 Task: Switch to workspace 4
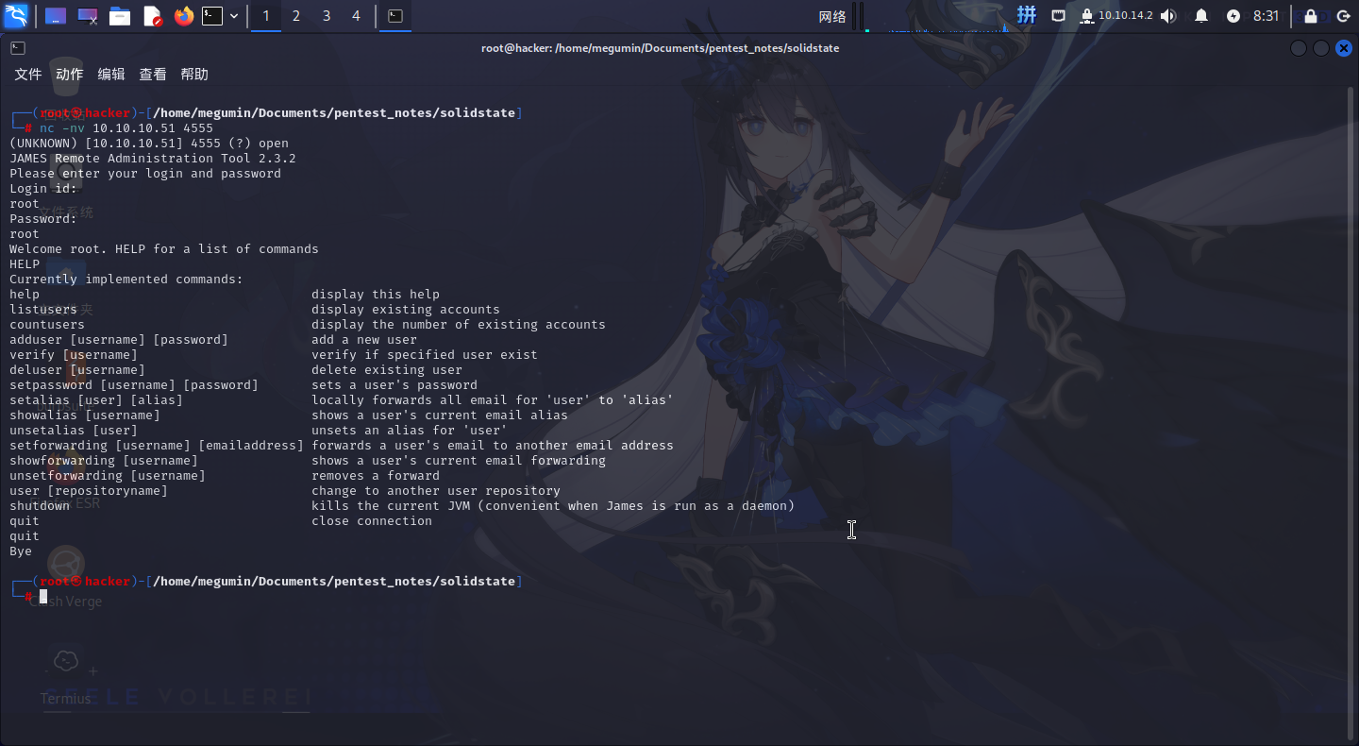(x=356, y=16)
